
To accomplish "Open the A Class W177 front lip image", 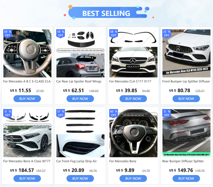I will [27, 133].
